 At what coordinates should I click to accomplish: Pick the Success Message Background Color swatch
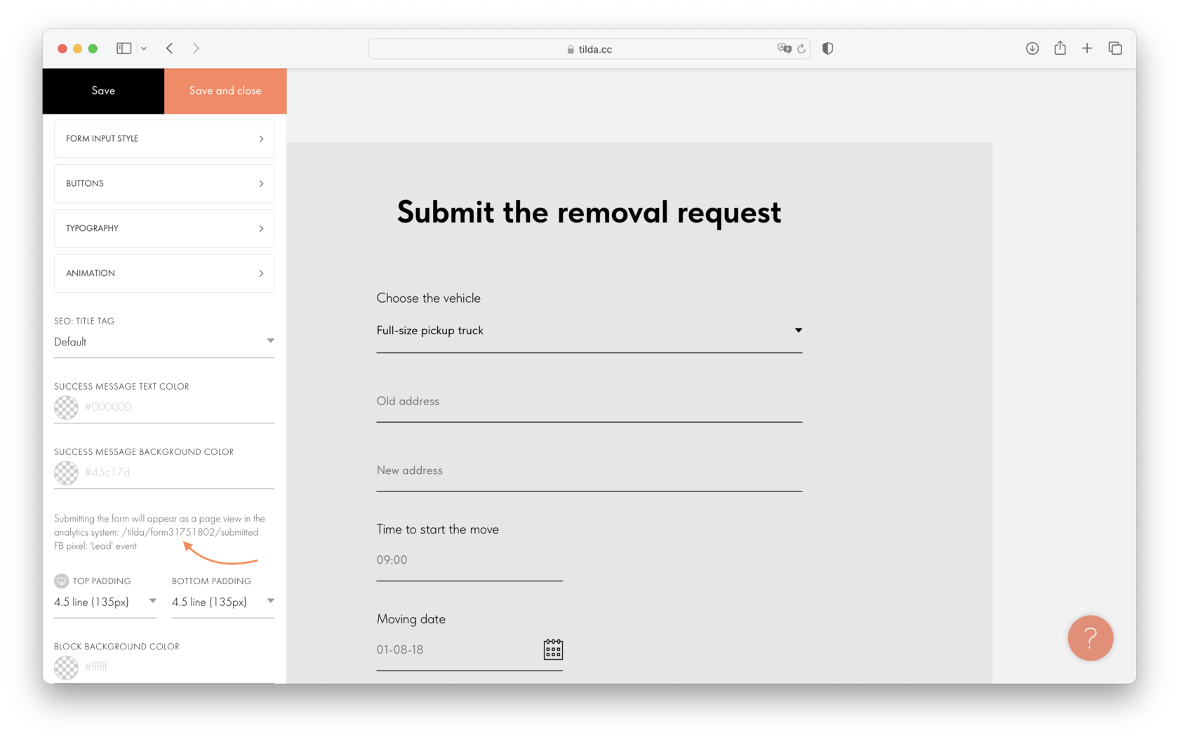tap(66, 473)
